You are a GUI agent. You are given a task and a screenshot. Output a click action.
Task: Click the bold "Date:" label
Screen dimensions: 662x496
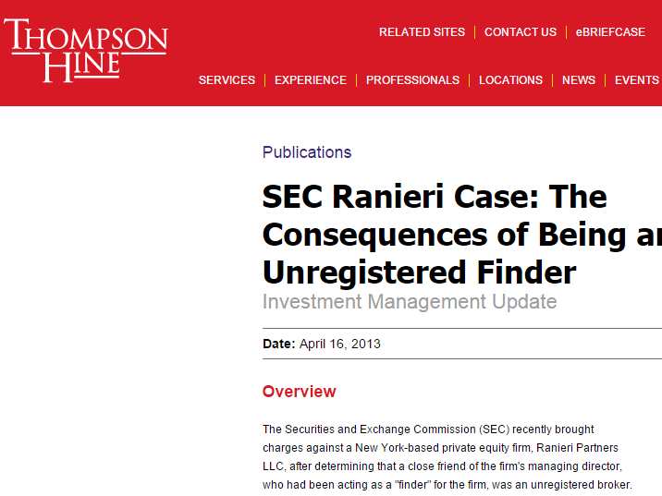tap(279, 345)
